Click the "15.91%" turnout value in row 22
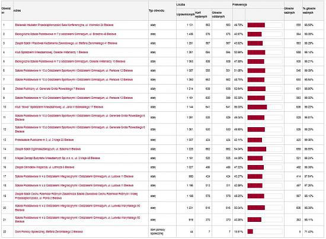 (x=238, y=232)
